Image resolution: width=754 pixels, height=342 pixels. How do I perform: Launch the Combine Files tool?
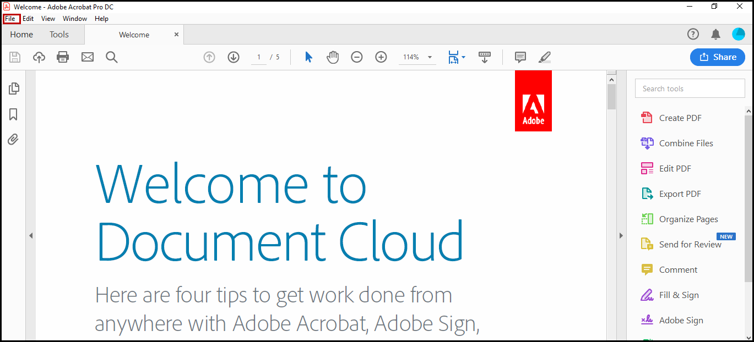point(677,143)
